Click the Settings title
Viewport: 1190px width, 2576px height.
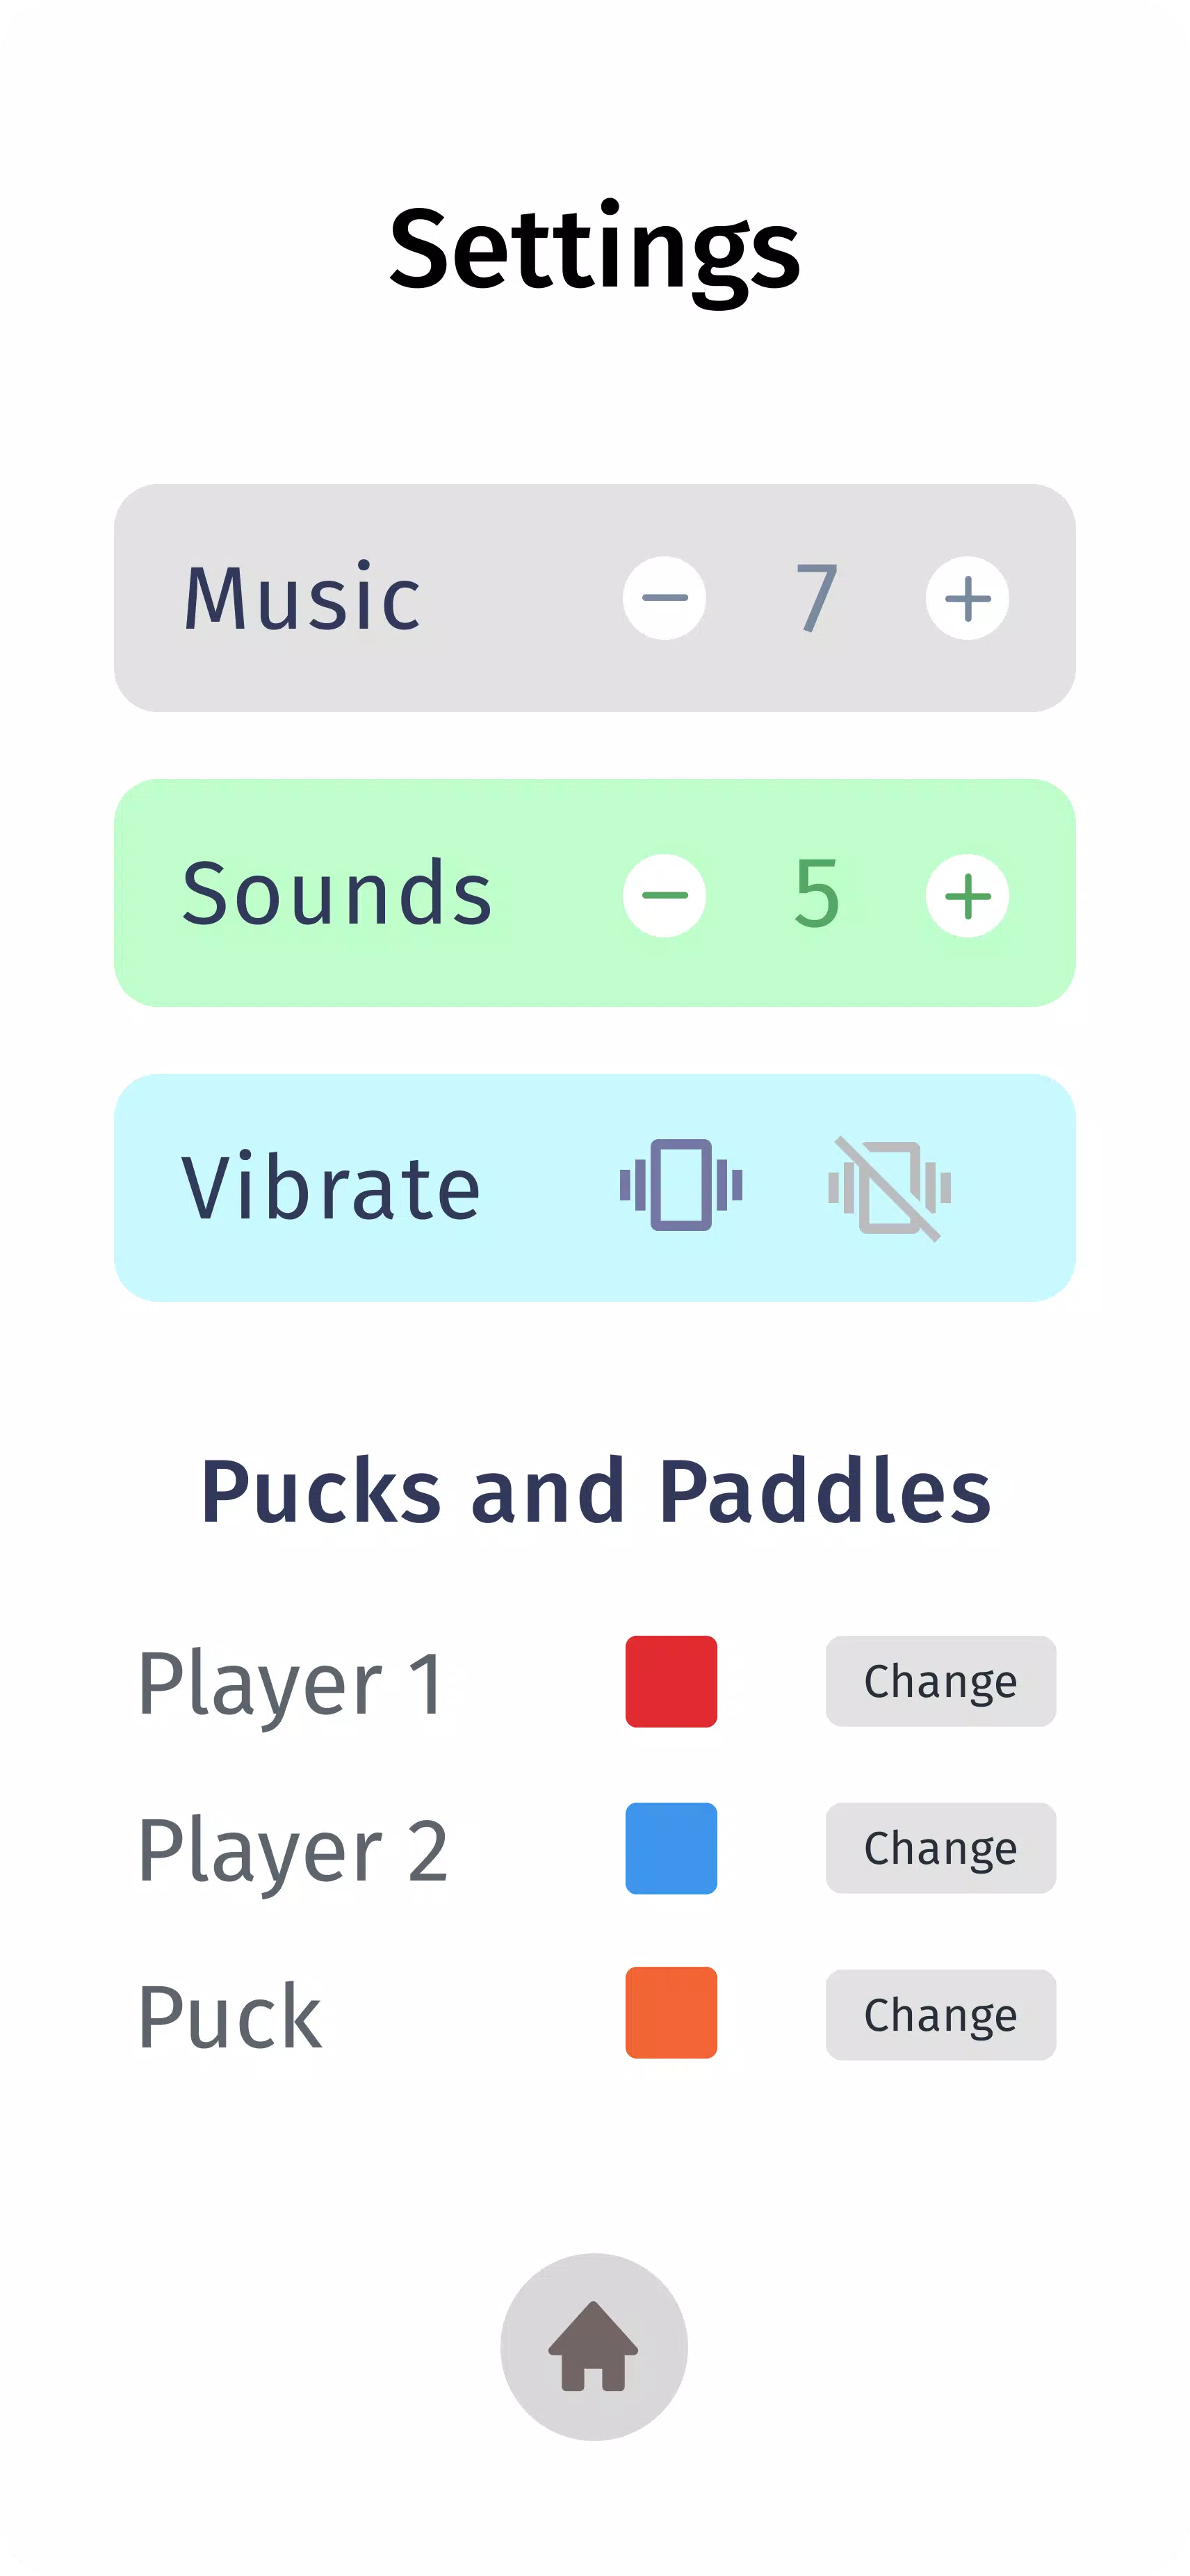[594, 248]
